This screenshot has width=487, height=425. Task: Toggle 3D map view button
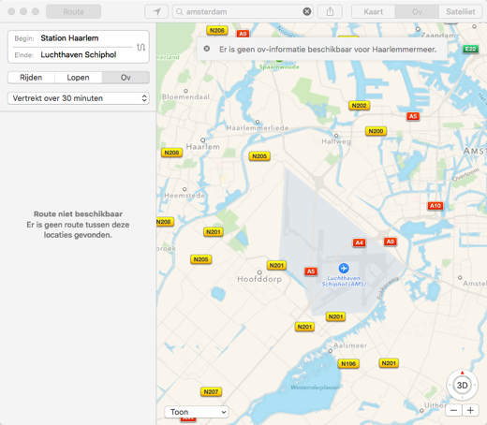click(462, 385)
